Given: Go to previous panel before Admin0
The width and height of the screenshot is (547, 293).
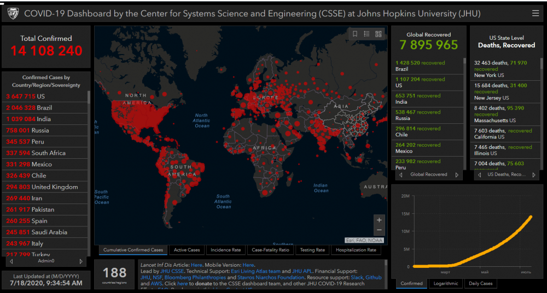Looking at the screenshot, I should click(x=10, y=261).
